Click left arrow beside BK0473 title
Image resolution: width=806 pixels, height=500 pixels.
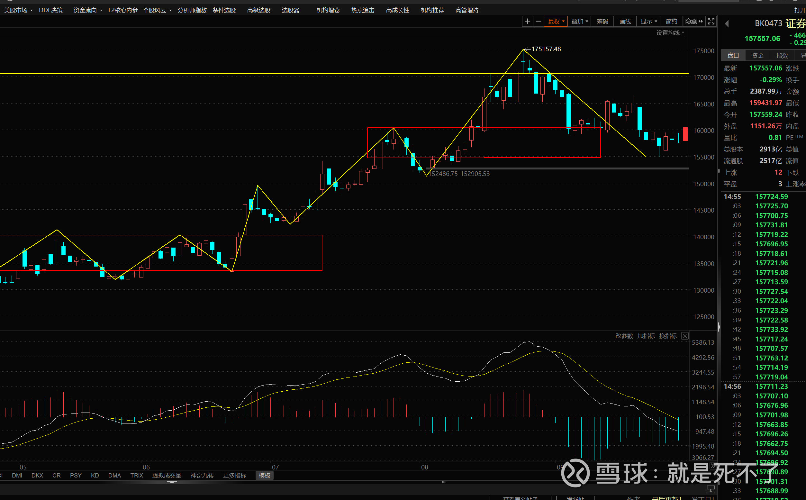coord(727,23)
